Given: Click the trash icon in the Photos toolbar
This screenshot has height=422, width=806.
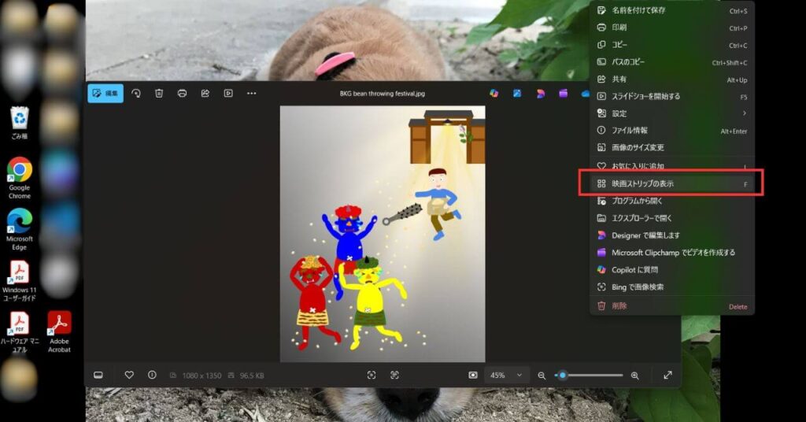Looking at the screenshot, I should pyautogui.click(x=159, y=93).
